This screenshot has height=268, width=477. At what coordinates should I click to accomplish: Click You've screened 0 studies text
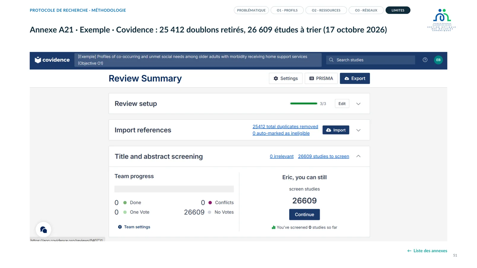click(307, 227)
